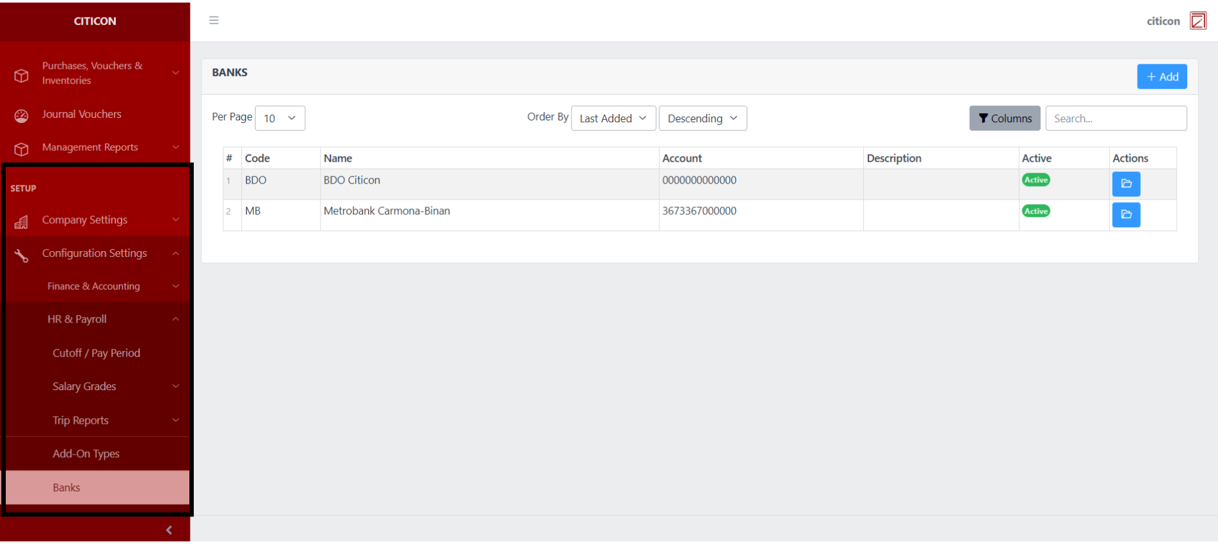Open folder action for Metrobank Carmona-Binan
1218x544 pixels.
pos(1125,215)
